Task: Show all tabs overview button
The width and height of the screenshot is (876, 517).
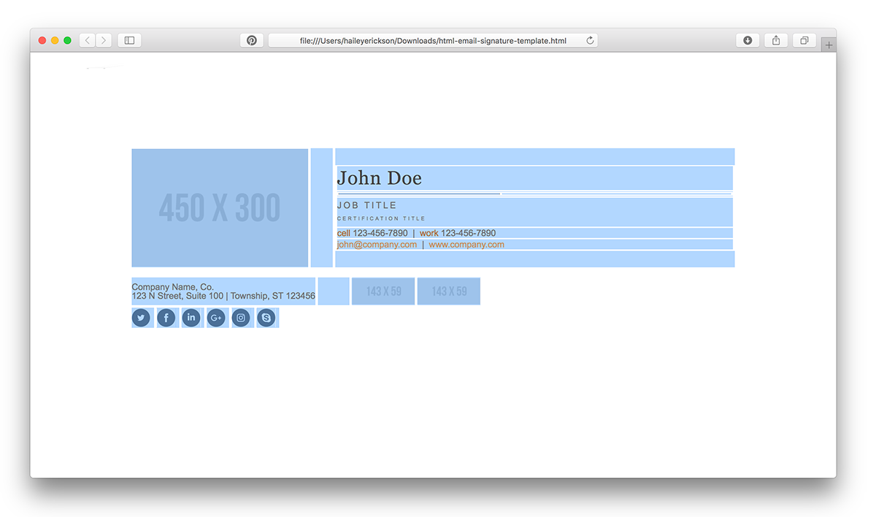Action: click(804, 40)
